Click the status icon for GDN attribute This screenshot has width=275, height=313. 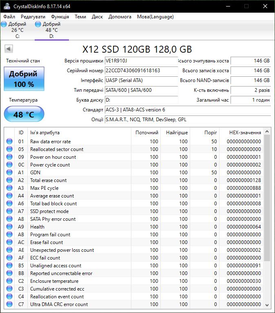pos(9,172)
